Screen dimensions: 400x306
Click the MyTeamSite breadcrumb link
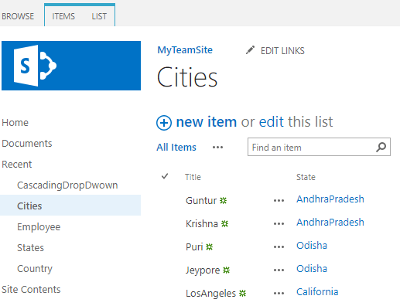pyautogui.click(x=185, y=50)
